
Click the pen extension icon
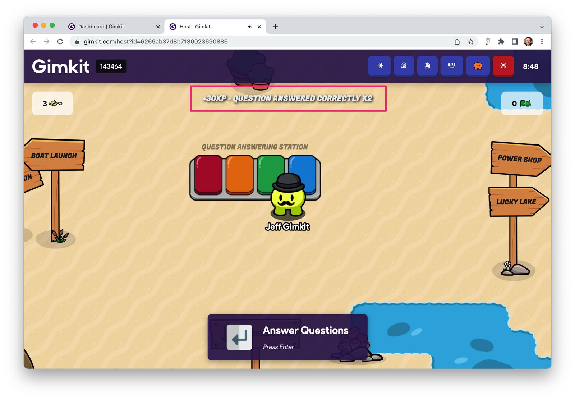click(488, 42)
